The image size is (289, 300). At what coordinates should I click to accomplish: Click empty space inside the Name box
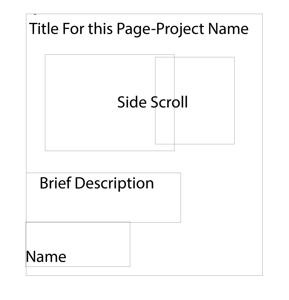click(88, 238)
